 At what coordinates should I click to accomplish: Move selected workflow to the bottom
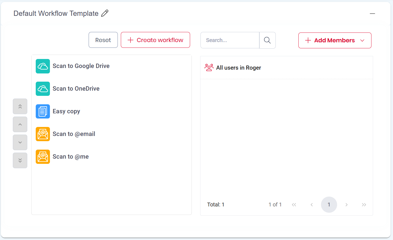point(20,161)
